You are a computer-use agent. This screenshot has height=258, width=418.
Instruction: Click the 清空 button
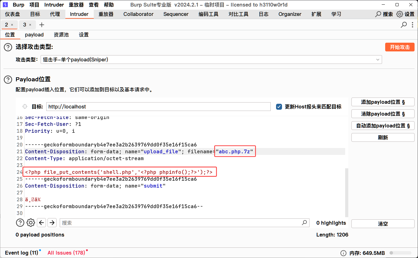pos(383,224)
